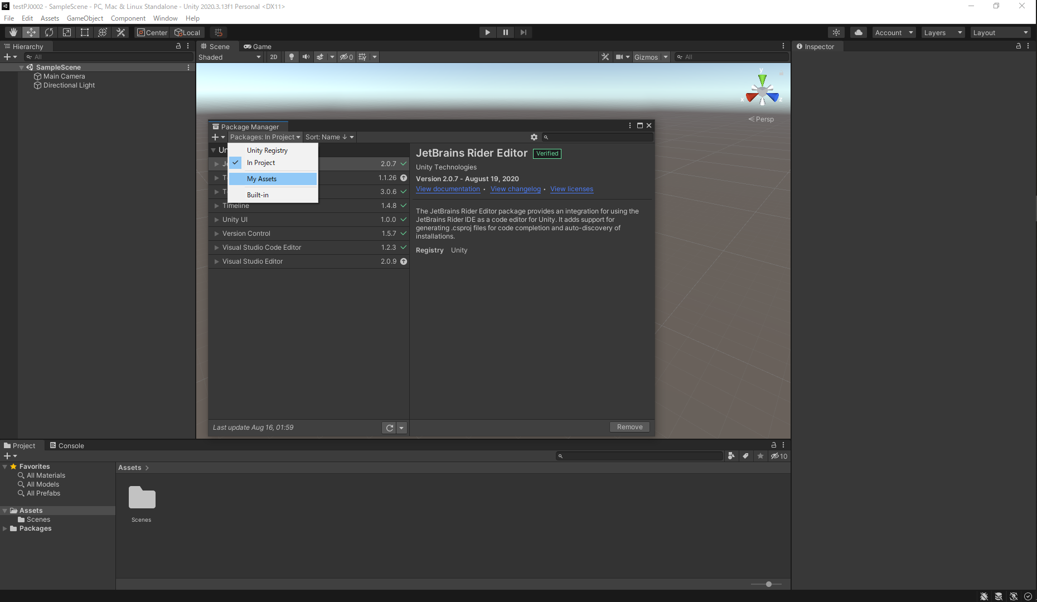Open the Account dropdown

tap(894, 32)
